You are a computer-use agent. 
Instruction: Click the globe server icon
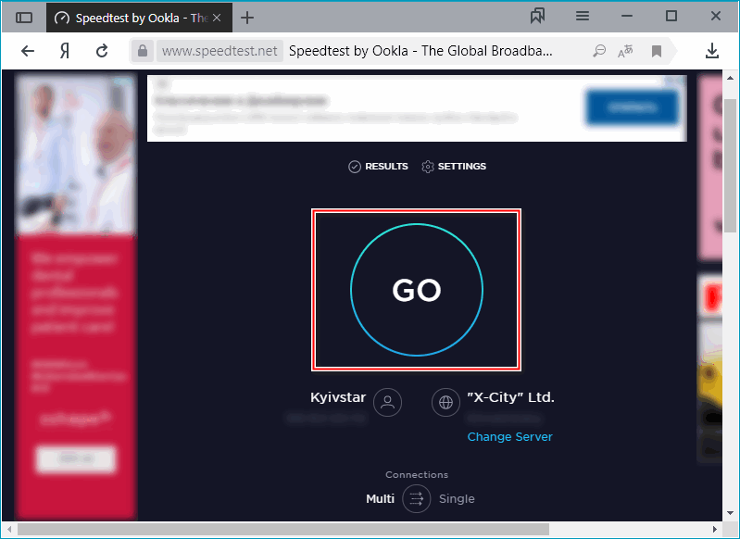[445, 402]
